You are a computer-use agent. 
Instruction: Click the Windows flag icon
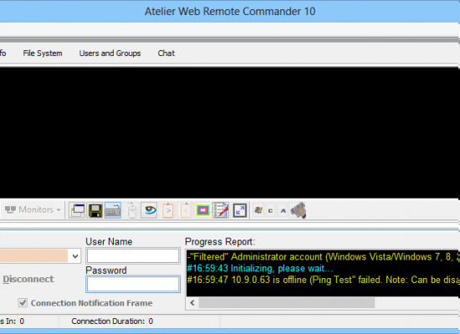pyautogui.click(x=258, y=210)
